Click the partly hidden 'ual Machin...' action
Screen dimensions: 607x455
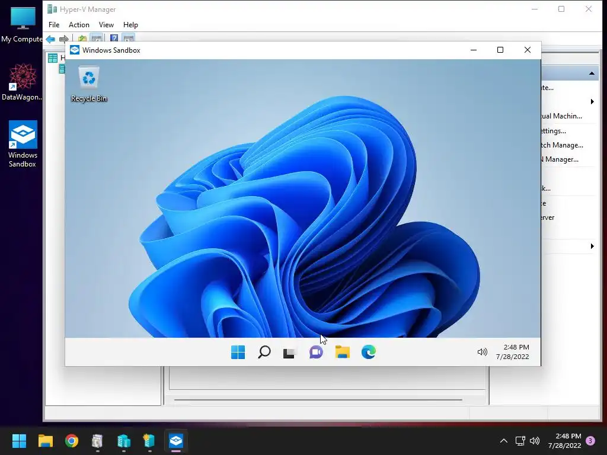click(561, 116)
